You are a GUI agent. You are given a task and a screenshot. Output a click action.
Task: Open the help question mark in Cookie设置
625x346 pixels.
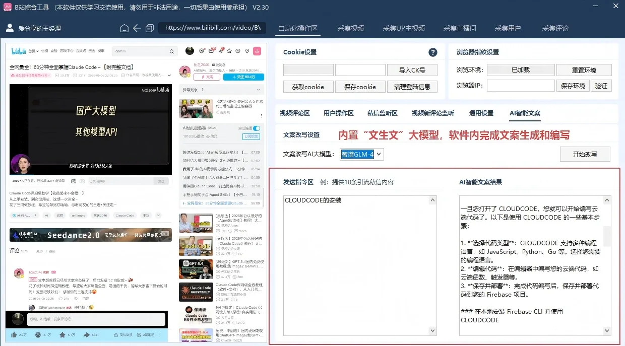click(x=432, y=52)
